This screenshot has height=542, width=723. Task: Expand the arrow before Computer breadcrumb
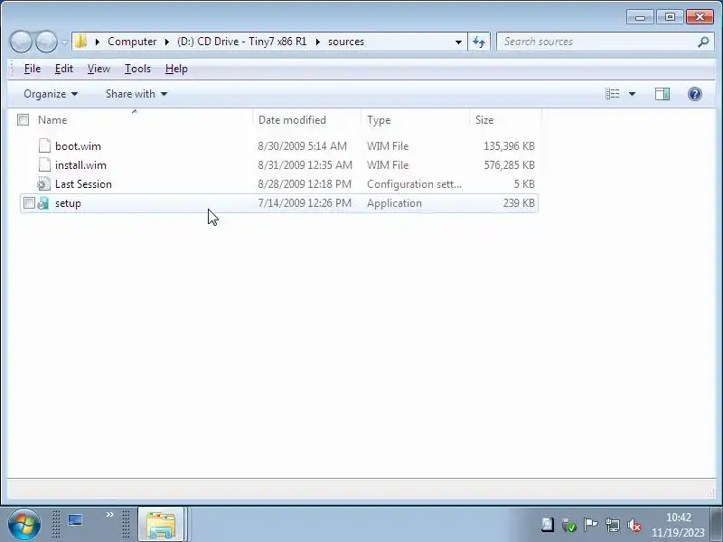[98, 42]
